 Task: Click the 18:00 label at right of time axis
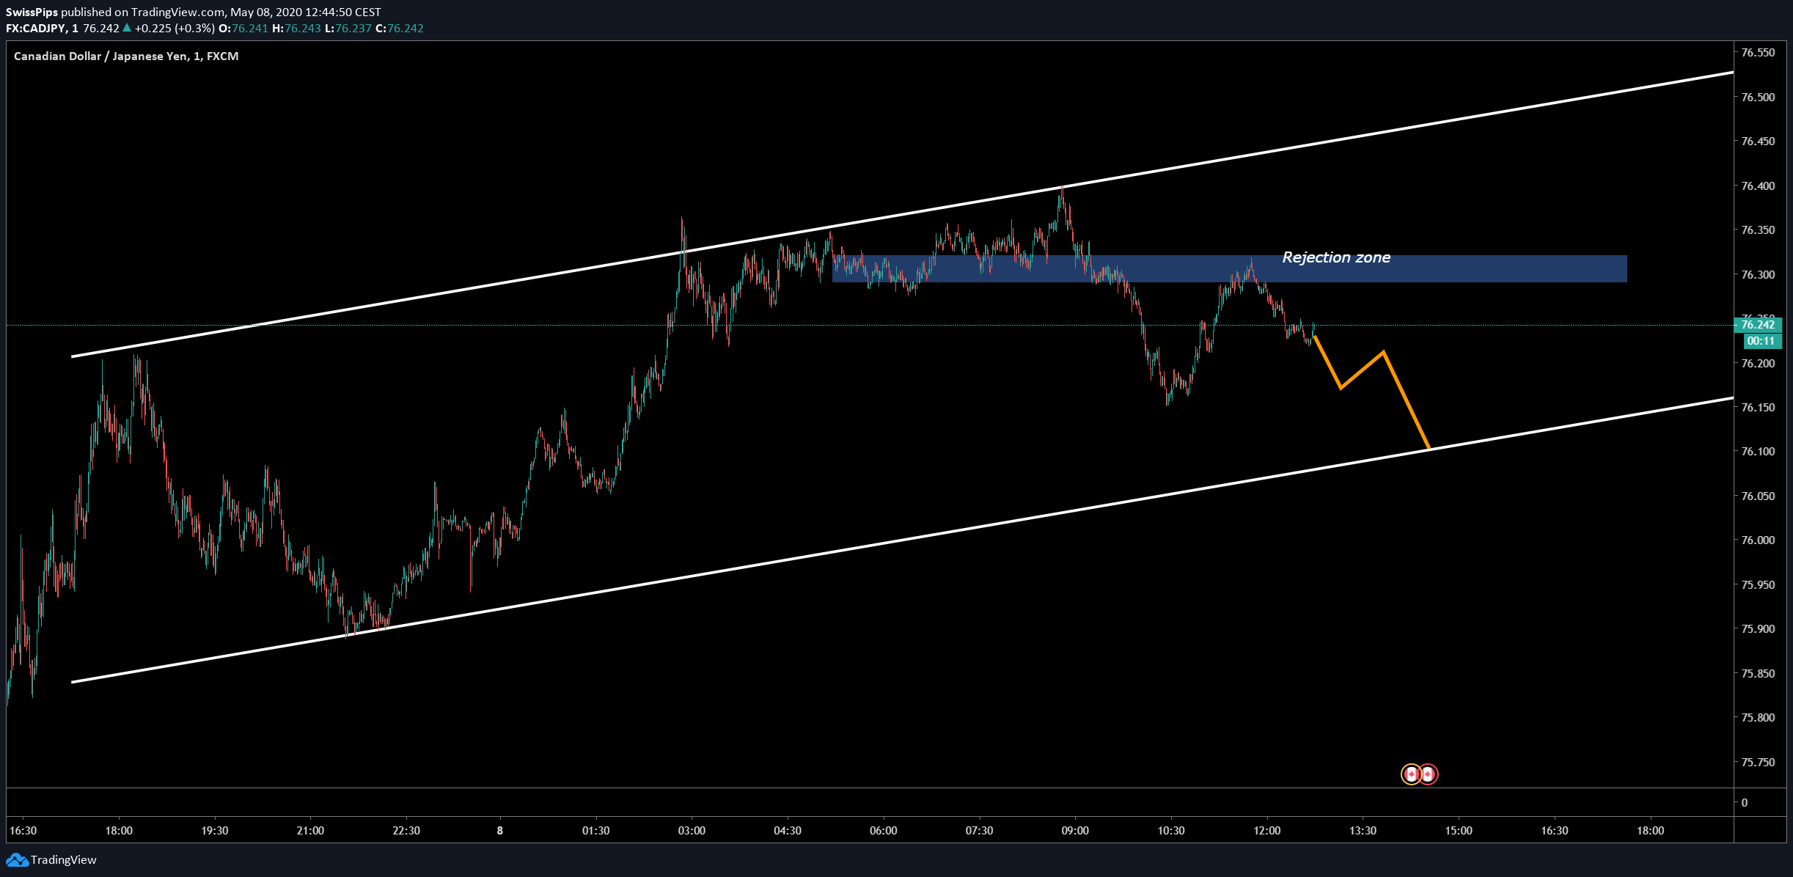pos(1651,831)
